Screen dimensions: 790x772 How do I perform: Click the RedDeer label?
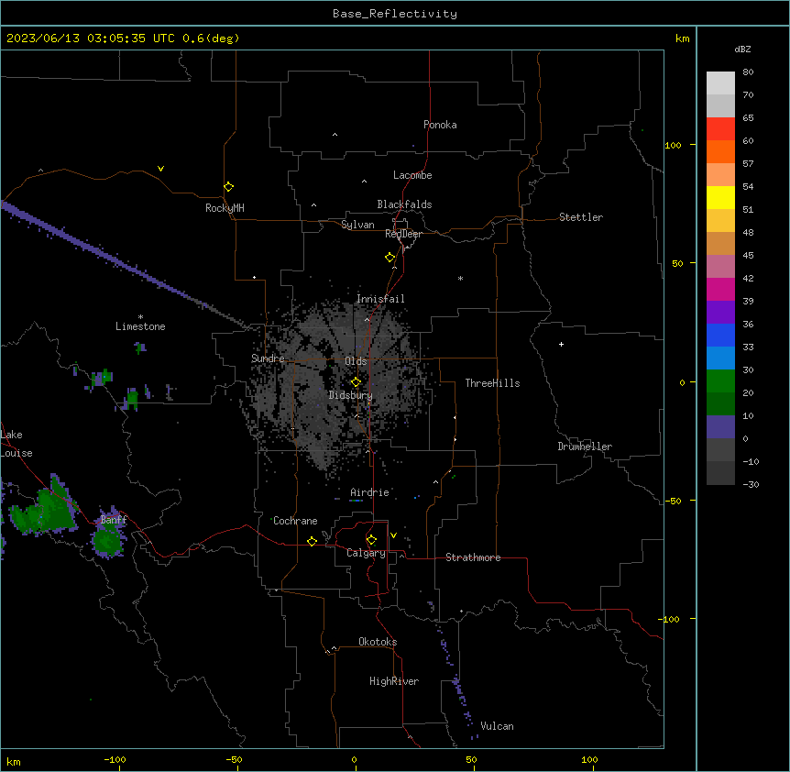point(403,234)
